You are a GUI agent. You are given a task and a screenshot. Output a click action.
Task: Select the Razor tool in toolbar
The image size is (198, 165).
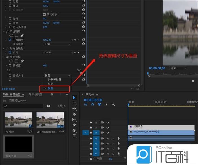[x=74, y=114]
